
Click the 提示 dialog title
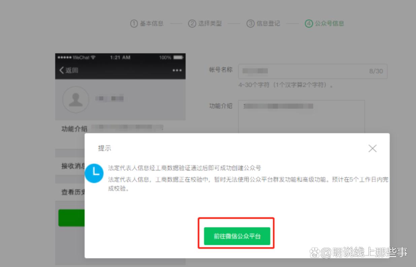click(104, 148)
